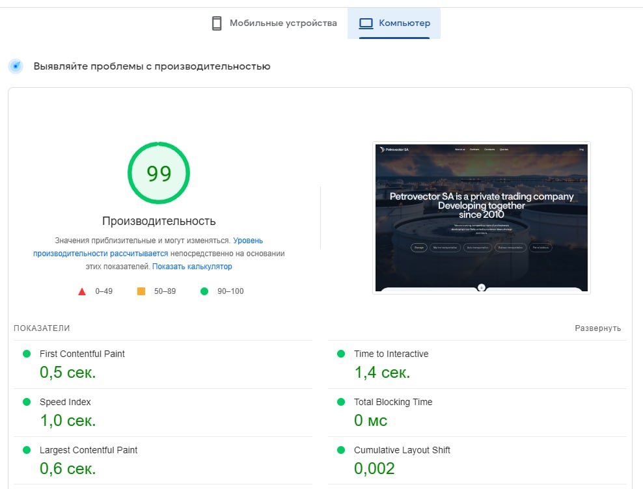The image size is (643, 489).
Task: Select the Компьютер tab
Action: pos(394,23)
